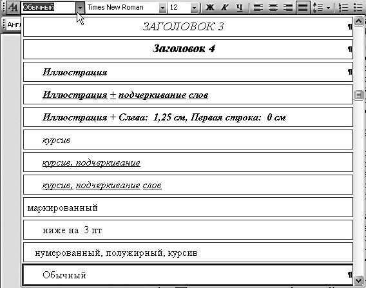Toggle bold formatting with the Ж button
The width and height of the screenshot is (366, 288).
209,8
